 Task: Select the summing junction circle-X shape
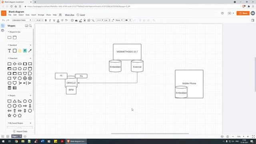pyautogui.click(x=30, y=78)
